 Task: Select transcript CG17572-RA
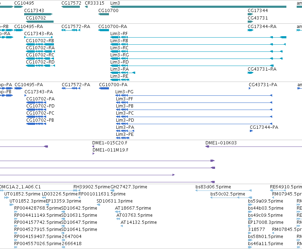coord(76,27)
